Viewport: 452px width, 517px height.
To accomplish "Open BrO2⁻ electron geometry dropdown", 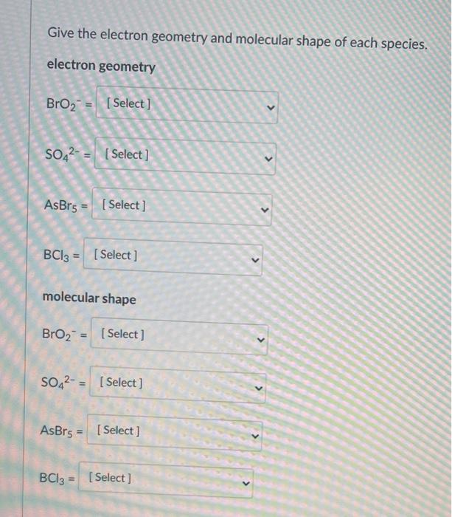I will (x=187, y=105).
